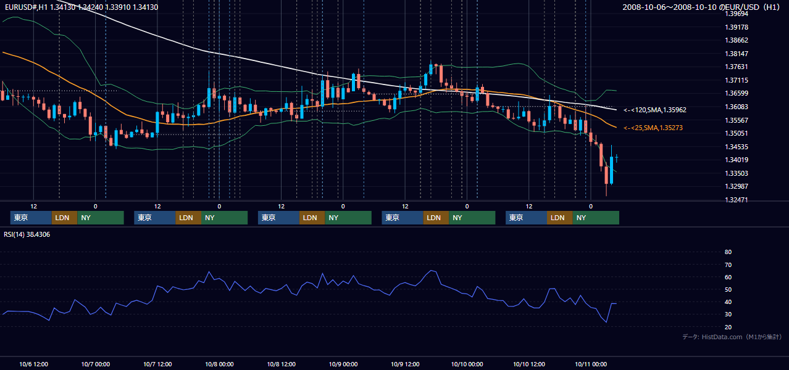Click price axis label 1.35051
Image resolution: width=789 pixels, height=370 pixels.
coord(737,133)
